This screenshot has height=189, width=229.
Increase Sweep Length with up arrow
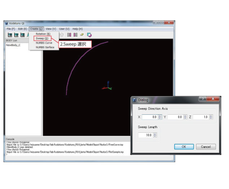155,134
